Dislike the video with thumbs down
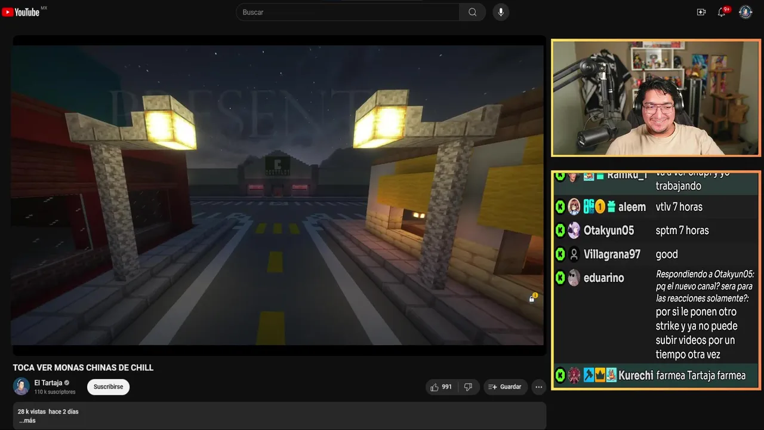Viewport: 764px width, 430px height. pos(468,387)
